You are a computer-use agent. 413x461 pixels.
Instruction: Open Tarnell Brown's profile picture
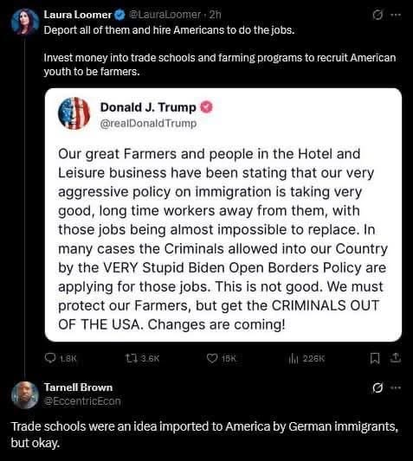pyautogui.click(x=25, y=395)
